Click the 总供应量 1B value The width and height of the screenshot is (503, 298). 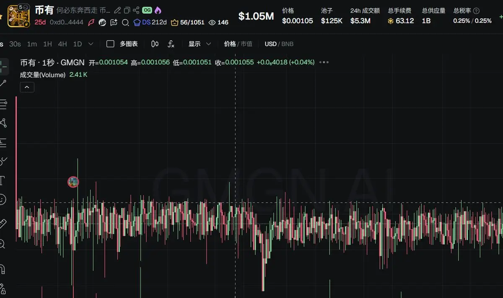[x=426, y=21]
